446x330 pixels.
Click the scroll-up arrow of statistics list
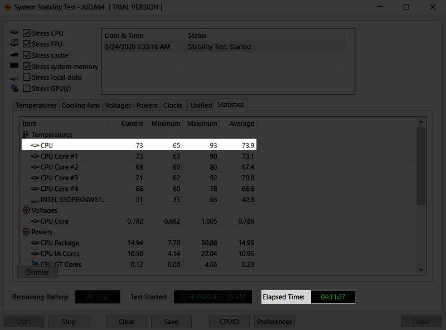click(x=421, y=122)
